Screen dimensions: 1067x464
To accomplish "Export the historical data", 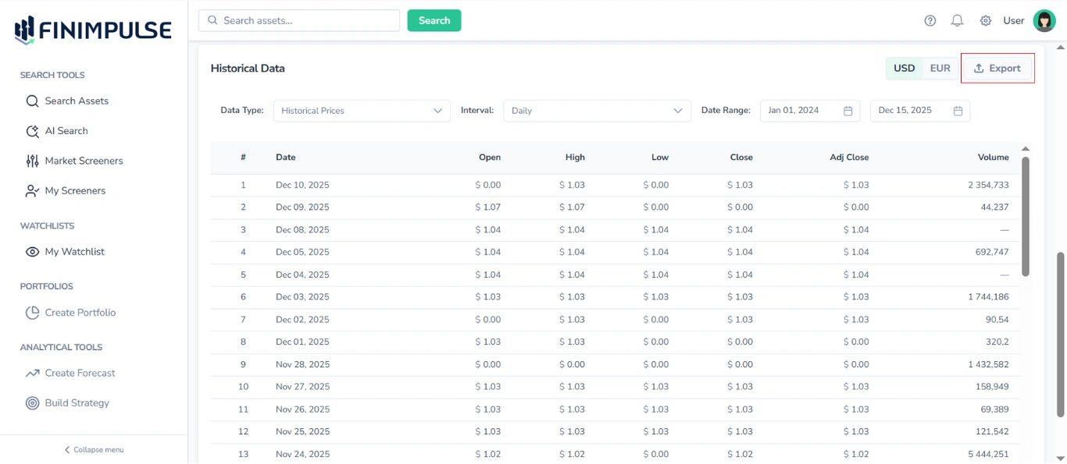I will 997,68.
